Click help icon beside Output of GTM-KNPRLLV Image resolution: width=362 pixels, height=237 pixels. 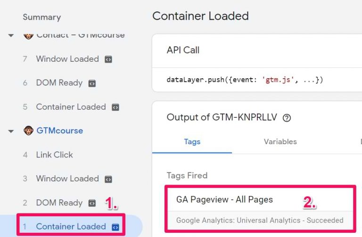coord(287,118)
